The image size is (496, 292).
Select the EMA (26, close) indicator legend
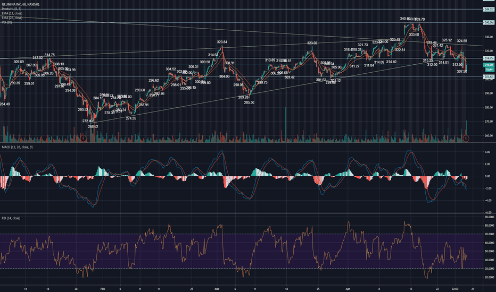[12, 18]
